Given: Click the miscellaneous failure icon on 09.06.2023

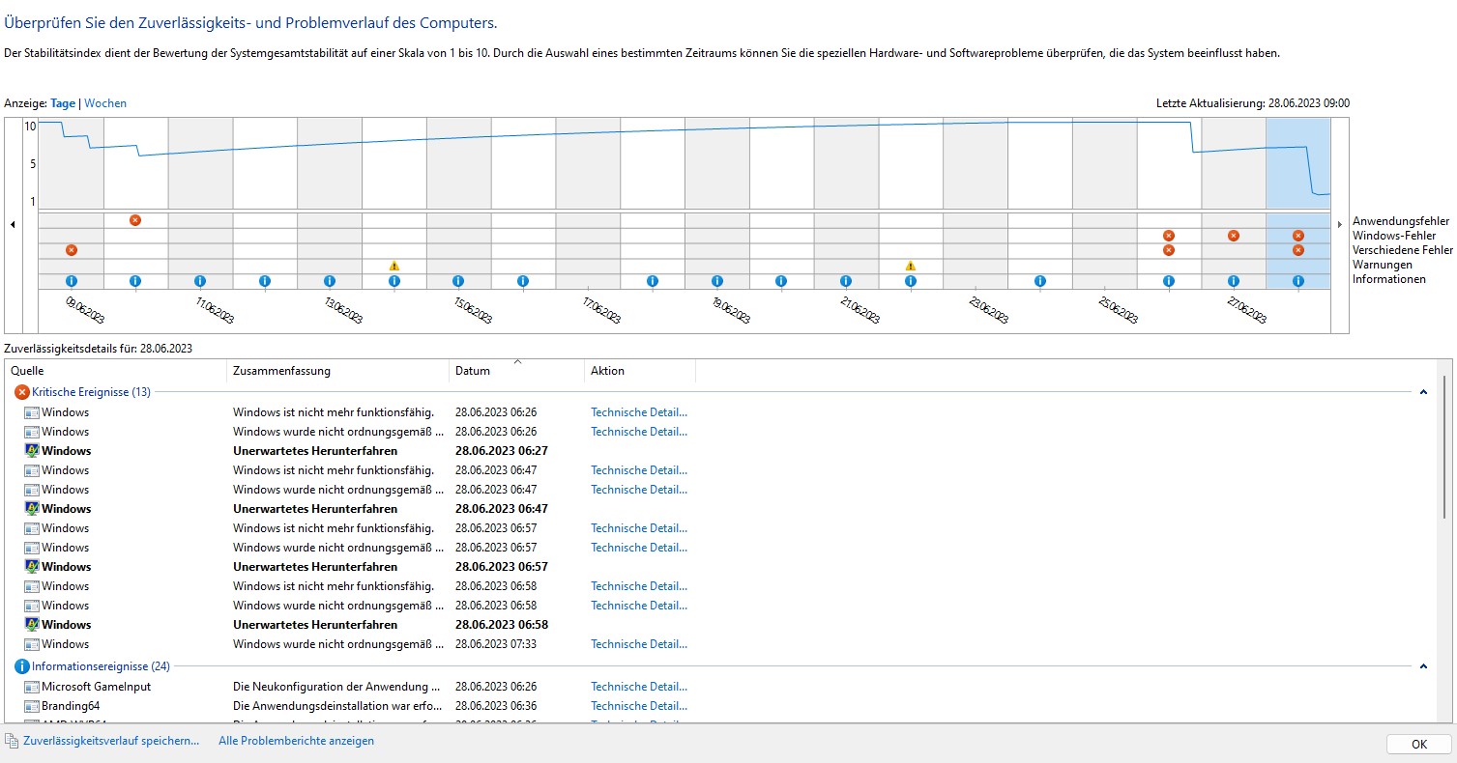Looking at the screenshot, I should click(71, 250).
